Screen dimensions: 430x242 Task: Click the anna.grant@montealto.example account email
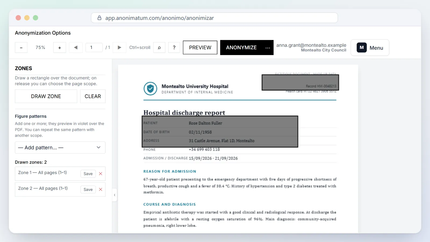311,45
